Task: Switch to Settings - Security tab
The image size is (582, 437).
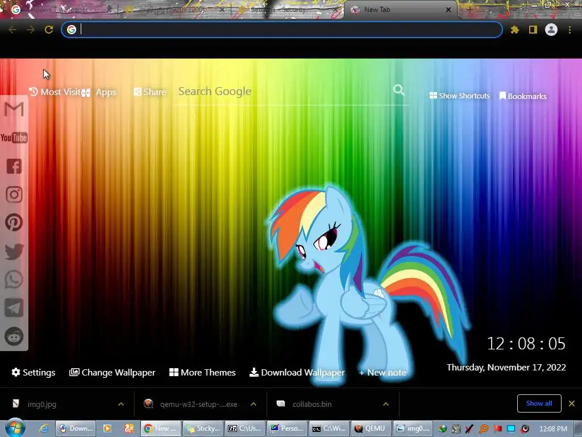Action: click(288, 10)
